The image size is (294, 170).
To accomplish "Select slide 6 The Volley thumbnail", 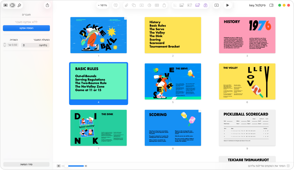I will pyautogui.click(x=247, y=81).
